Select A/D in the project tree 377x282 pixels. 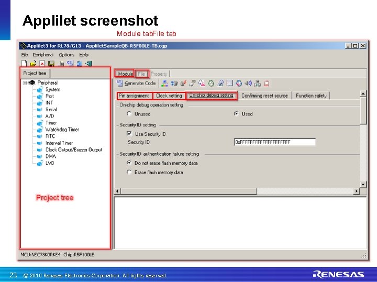pos(50,116)
